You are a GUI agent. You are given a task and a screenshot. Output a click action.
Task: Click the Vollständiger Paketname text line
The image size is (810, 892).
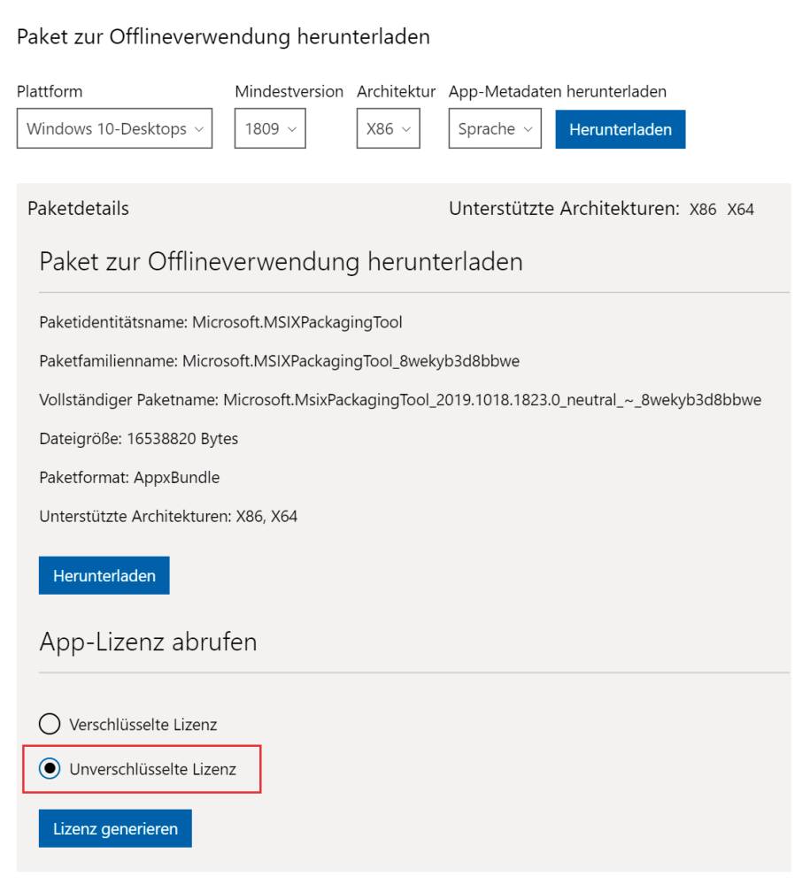[400, 399]
